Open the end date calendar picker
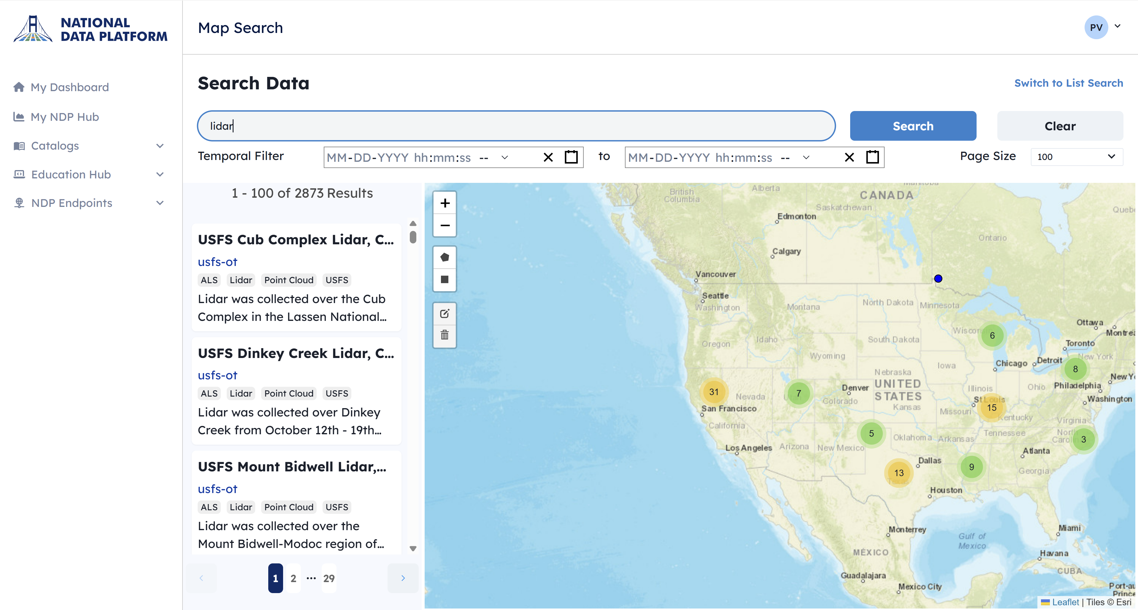1138x610 pixels. click(872, 157)
